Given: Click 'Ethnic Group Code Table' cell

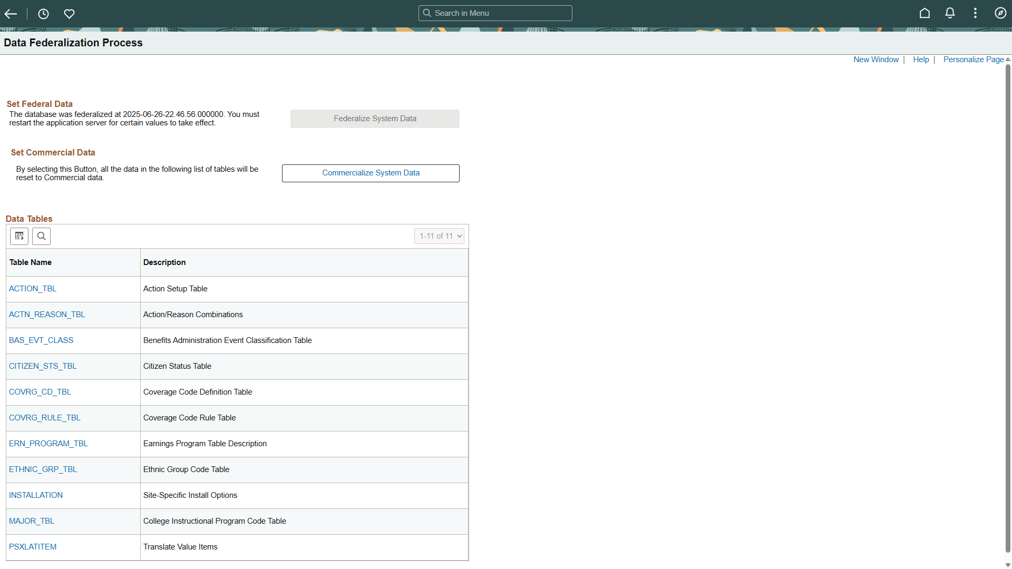Looking at the screenshot, I should (x=304, y=470).
